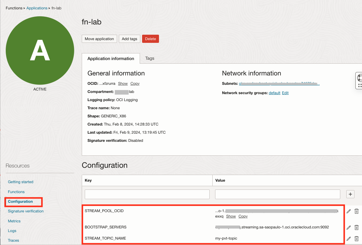Click the red Delete button
362x245 pixels.
coord(151,39)
